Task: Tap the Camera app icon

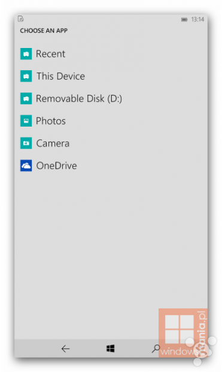Action: 26,143
